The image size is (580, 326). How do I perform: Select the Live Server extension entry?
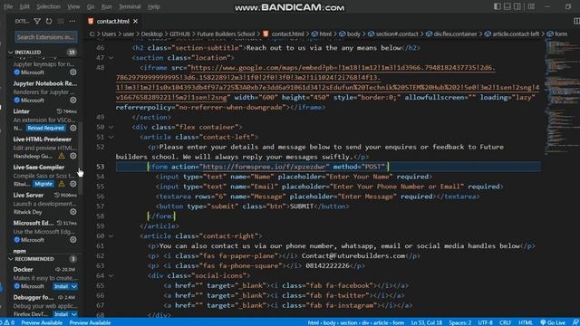click(x=44, y=203)
